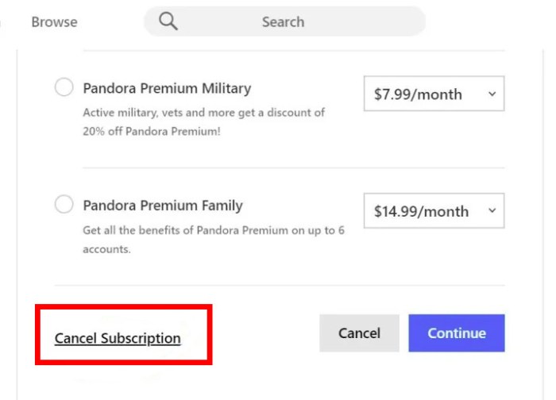Click the "accounts." text under the Family plan

pos(106,248)
